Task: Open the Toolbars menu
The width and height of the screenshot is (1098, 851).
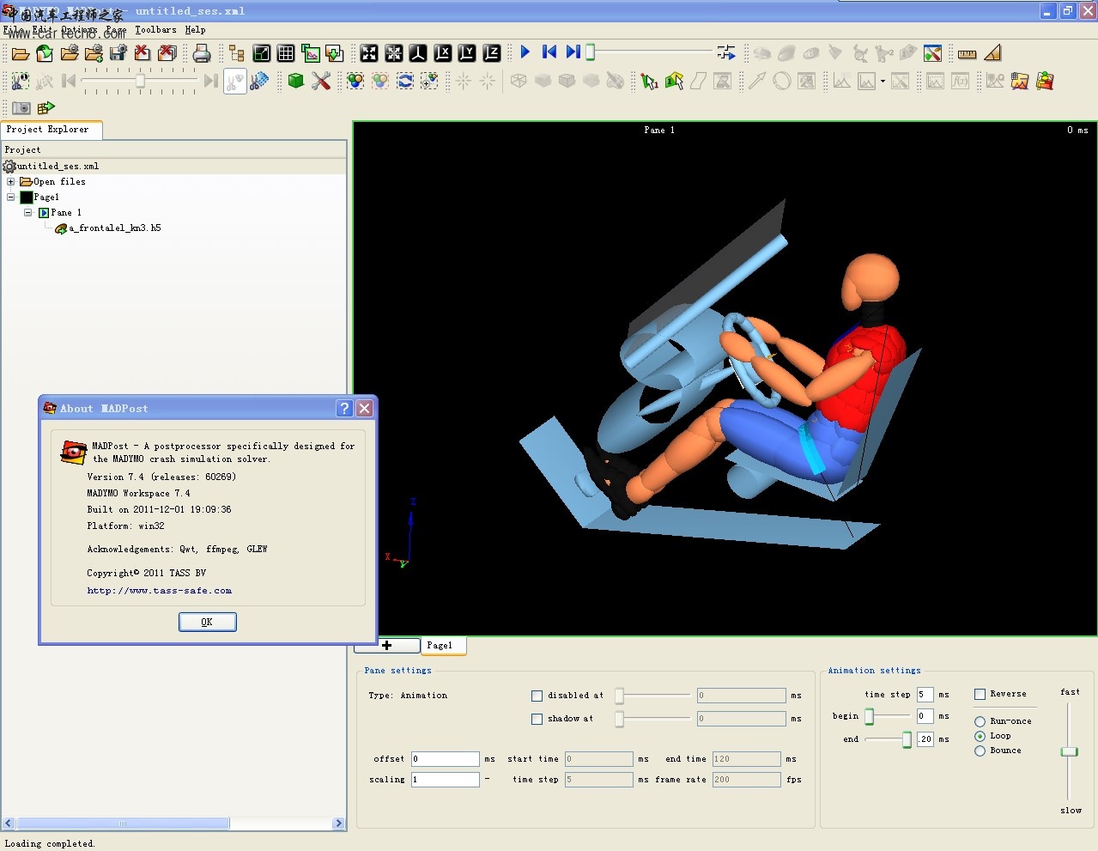Action: [155, 29]
